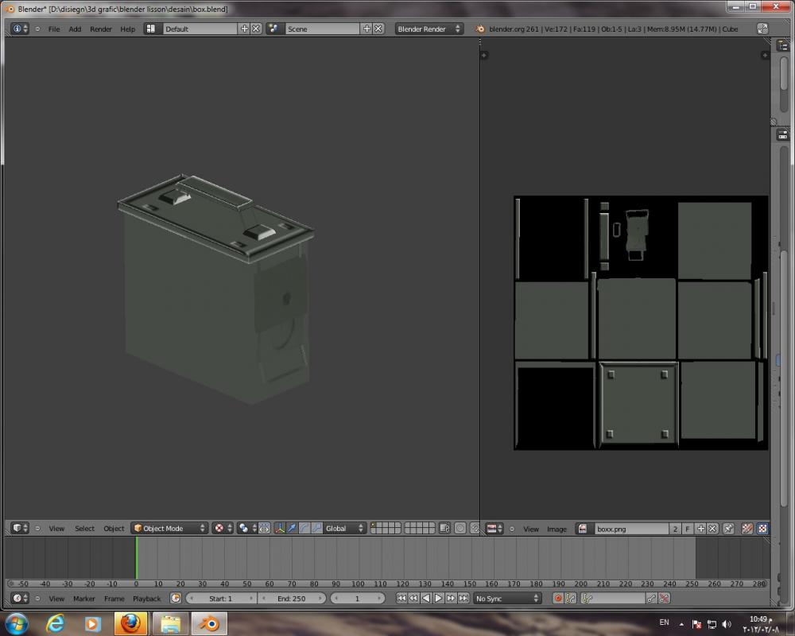Select the first layer in layer grid
Screen dimensions: 795x636
tap(374, 525)
